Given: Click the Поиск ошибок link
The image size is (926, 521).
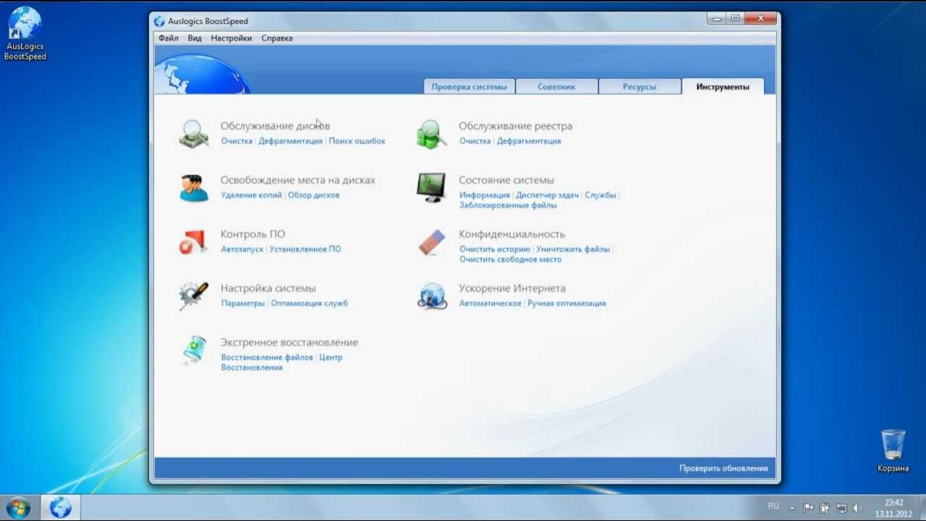Looking at the screenshot, I should click(357, 141).
